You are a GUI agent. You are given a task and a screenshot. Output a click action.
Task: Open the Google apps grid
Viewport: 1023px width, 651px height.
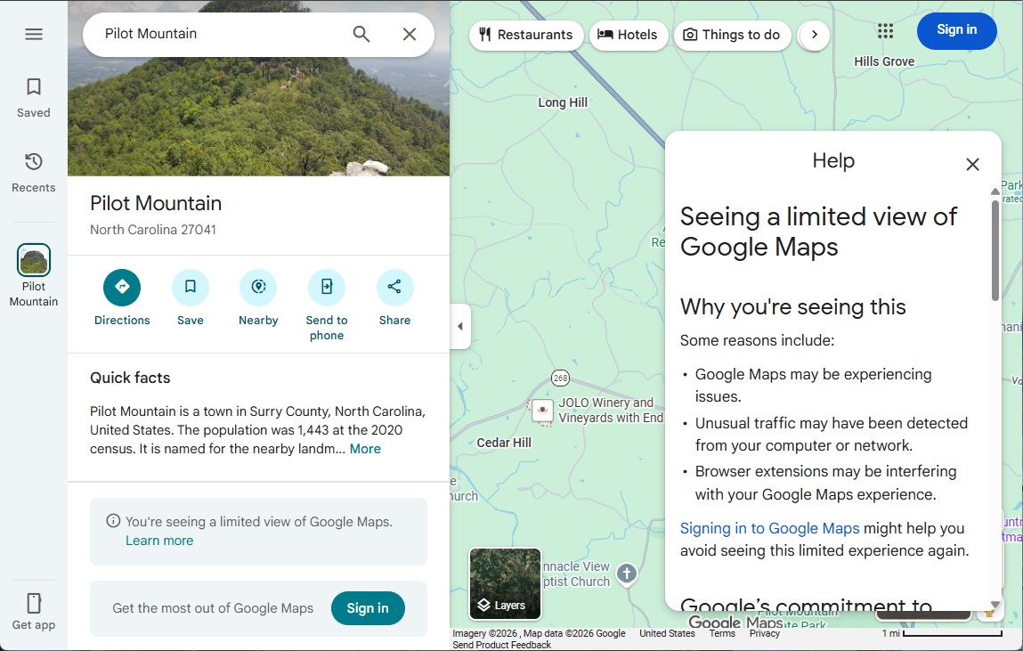884,31
